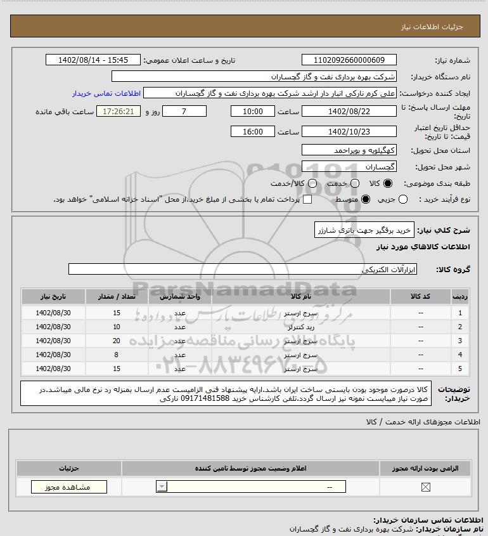Click quantity 20 in row 3
The image size is (488, 536).
point(117,341)
